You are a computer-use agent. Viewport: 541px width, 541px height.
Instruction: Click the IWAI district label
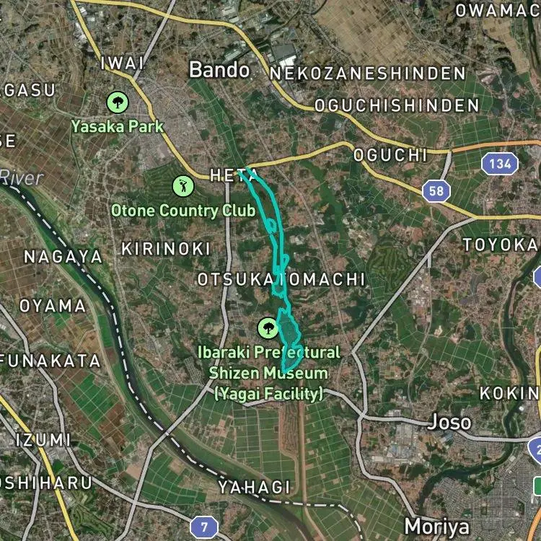[123, 63]
